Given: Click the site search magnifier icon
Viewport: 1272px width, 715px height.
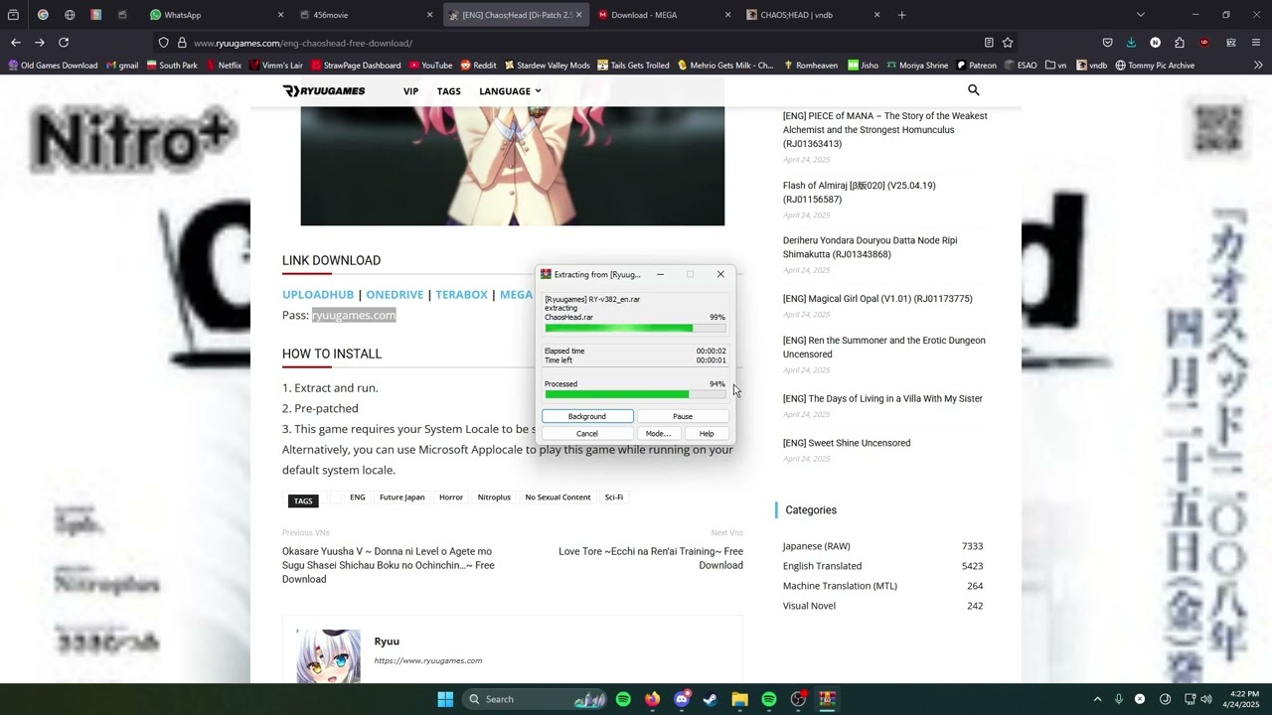Looking at the screenshot, I should (974, 90).
